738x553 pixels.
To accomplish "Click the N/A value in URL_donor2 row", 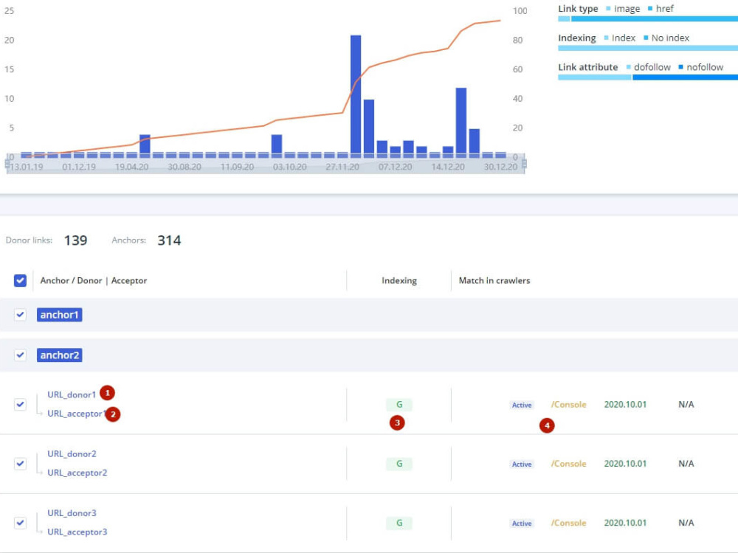I will pos(686,464).
